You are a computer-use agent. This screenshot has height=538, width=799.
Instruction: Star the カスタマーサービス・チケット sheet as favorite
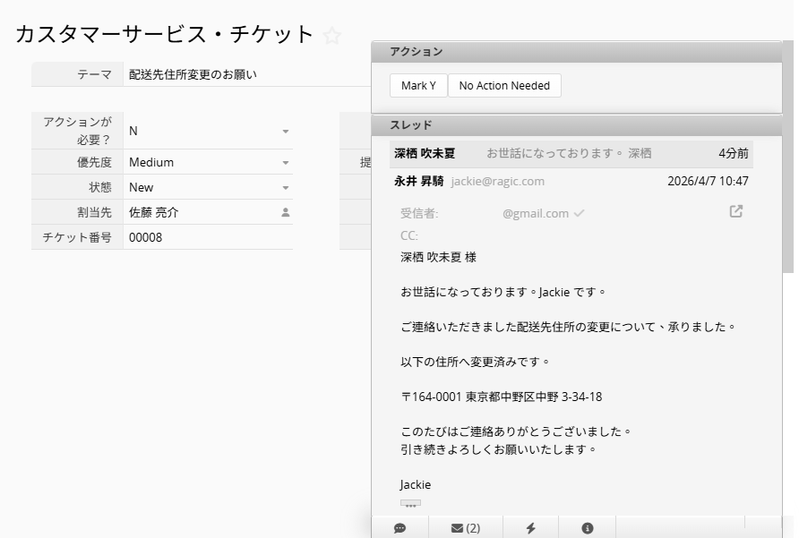pyautogui.click(x=332, y=36)
